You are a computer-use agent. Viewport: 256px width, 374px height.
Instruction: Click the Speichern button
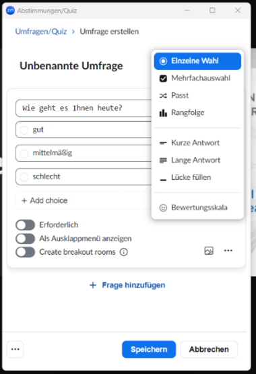(149, 350)
